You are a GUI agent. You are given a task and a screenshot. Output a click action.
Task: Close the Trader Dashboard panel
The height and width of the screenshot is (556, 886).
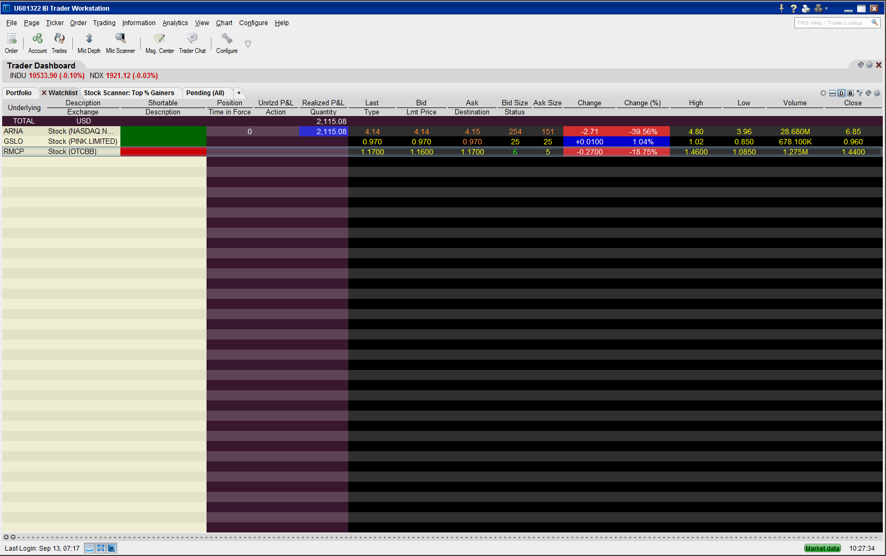(879, 65)
